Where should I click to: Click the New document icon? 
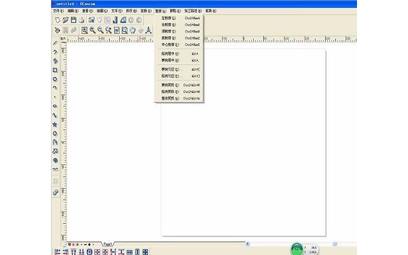click(57, 20)
